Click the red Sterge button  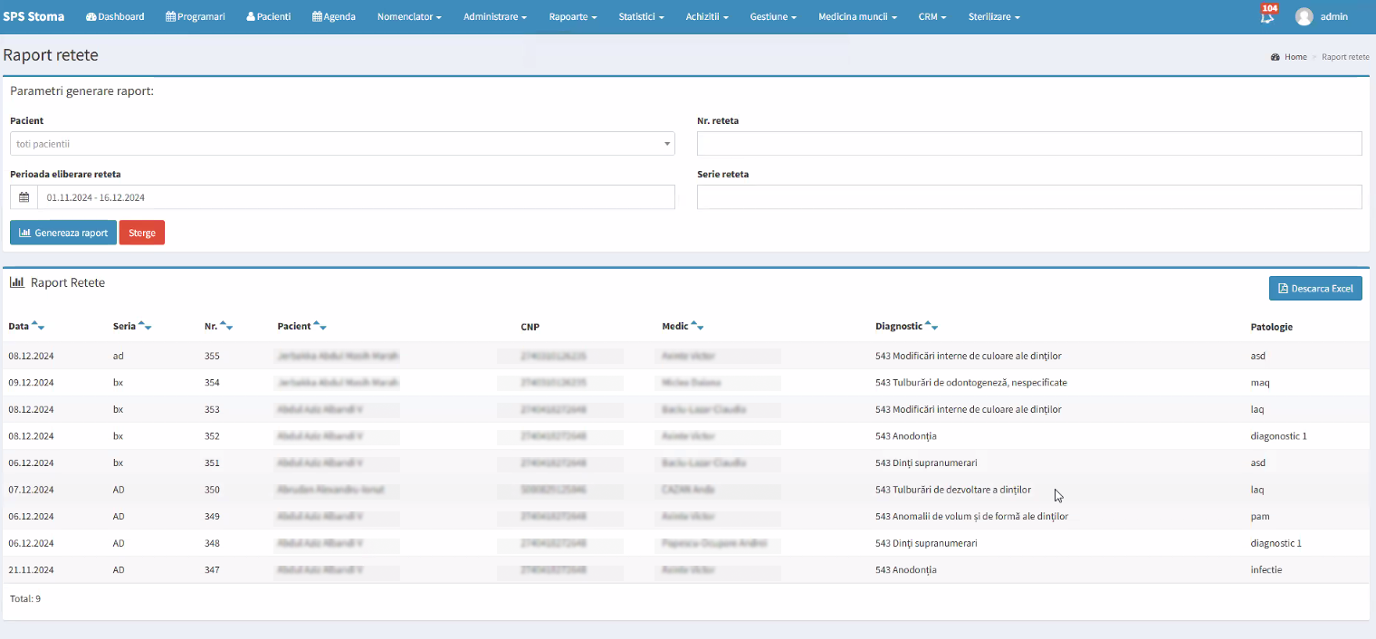(x=141, y=232)
